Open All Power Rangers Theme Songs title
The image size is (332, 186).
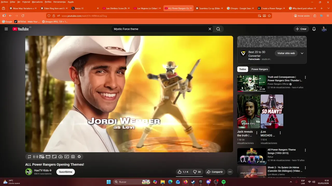coord(282,151)
